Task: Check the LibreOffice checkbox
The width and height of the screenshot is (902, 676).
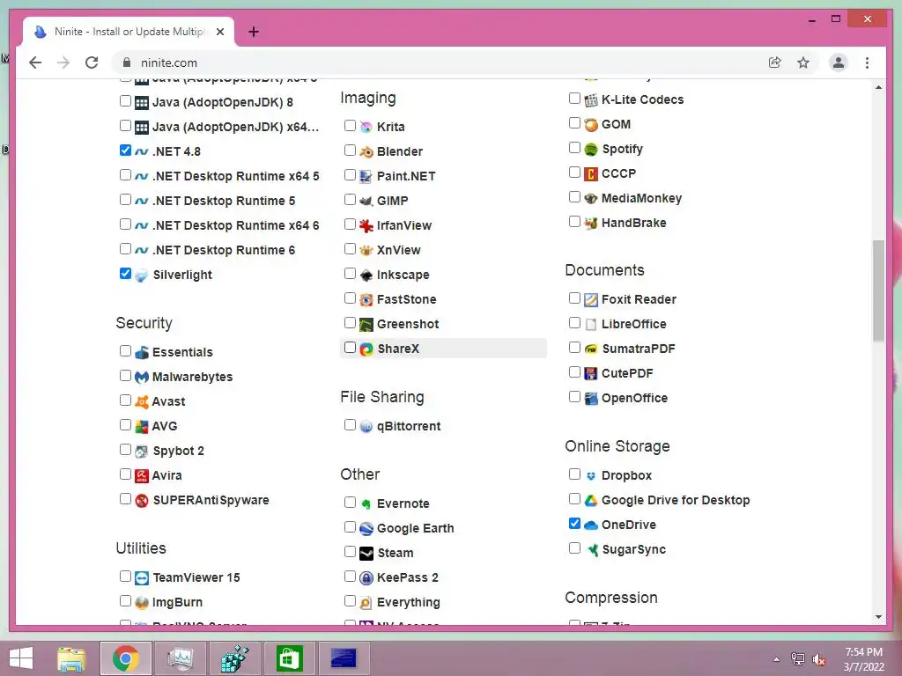Action: 574,322
